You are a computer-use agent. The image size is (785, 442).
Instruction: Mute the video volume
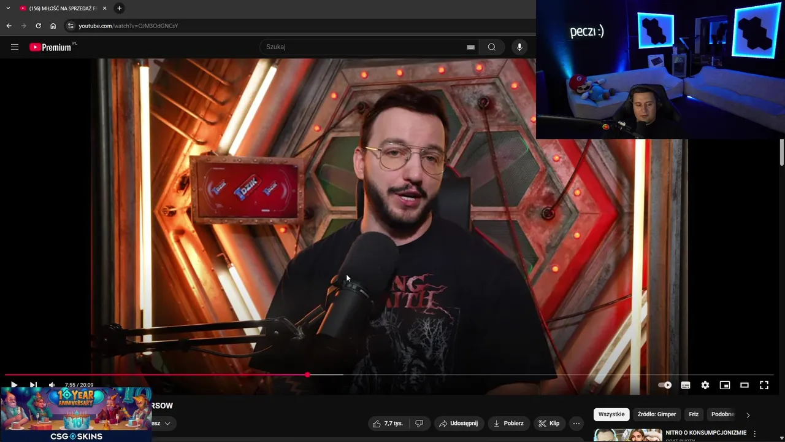coord(52,385)
